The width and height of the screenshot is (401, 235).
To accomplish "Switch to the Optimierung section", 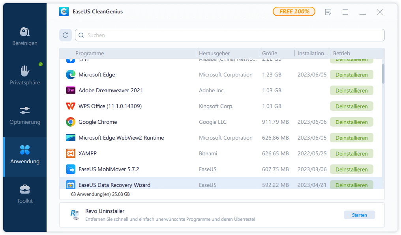I will tap(25, 115).
